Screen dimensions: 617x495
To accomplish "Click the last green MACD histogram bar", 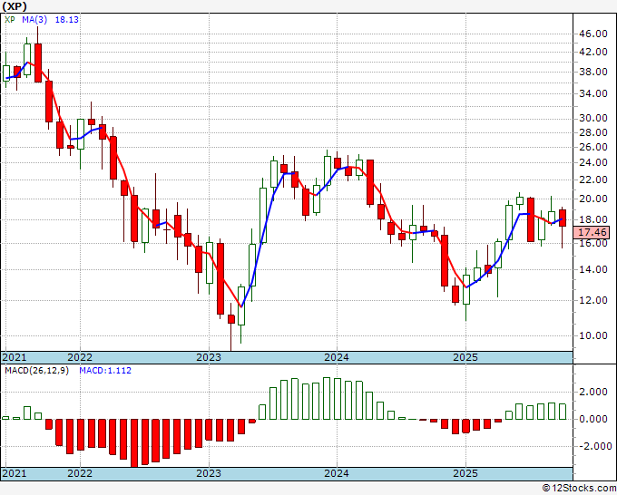I will coord(563,412).
